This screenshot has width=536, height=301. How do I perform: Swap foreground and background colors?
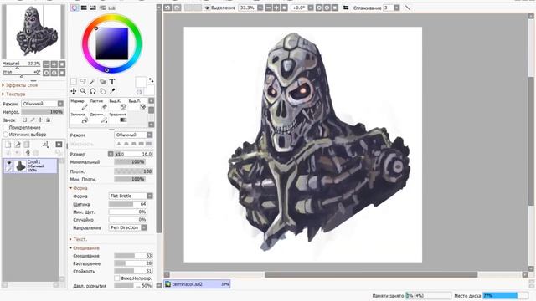(x=151, y=80)
